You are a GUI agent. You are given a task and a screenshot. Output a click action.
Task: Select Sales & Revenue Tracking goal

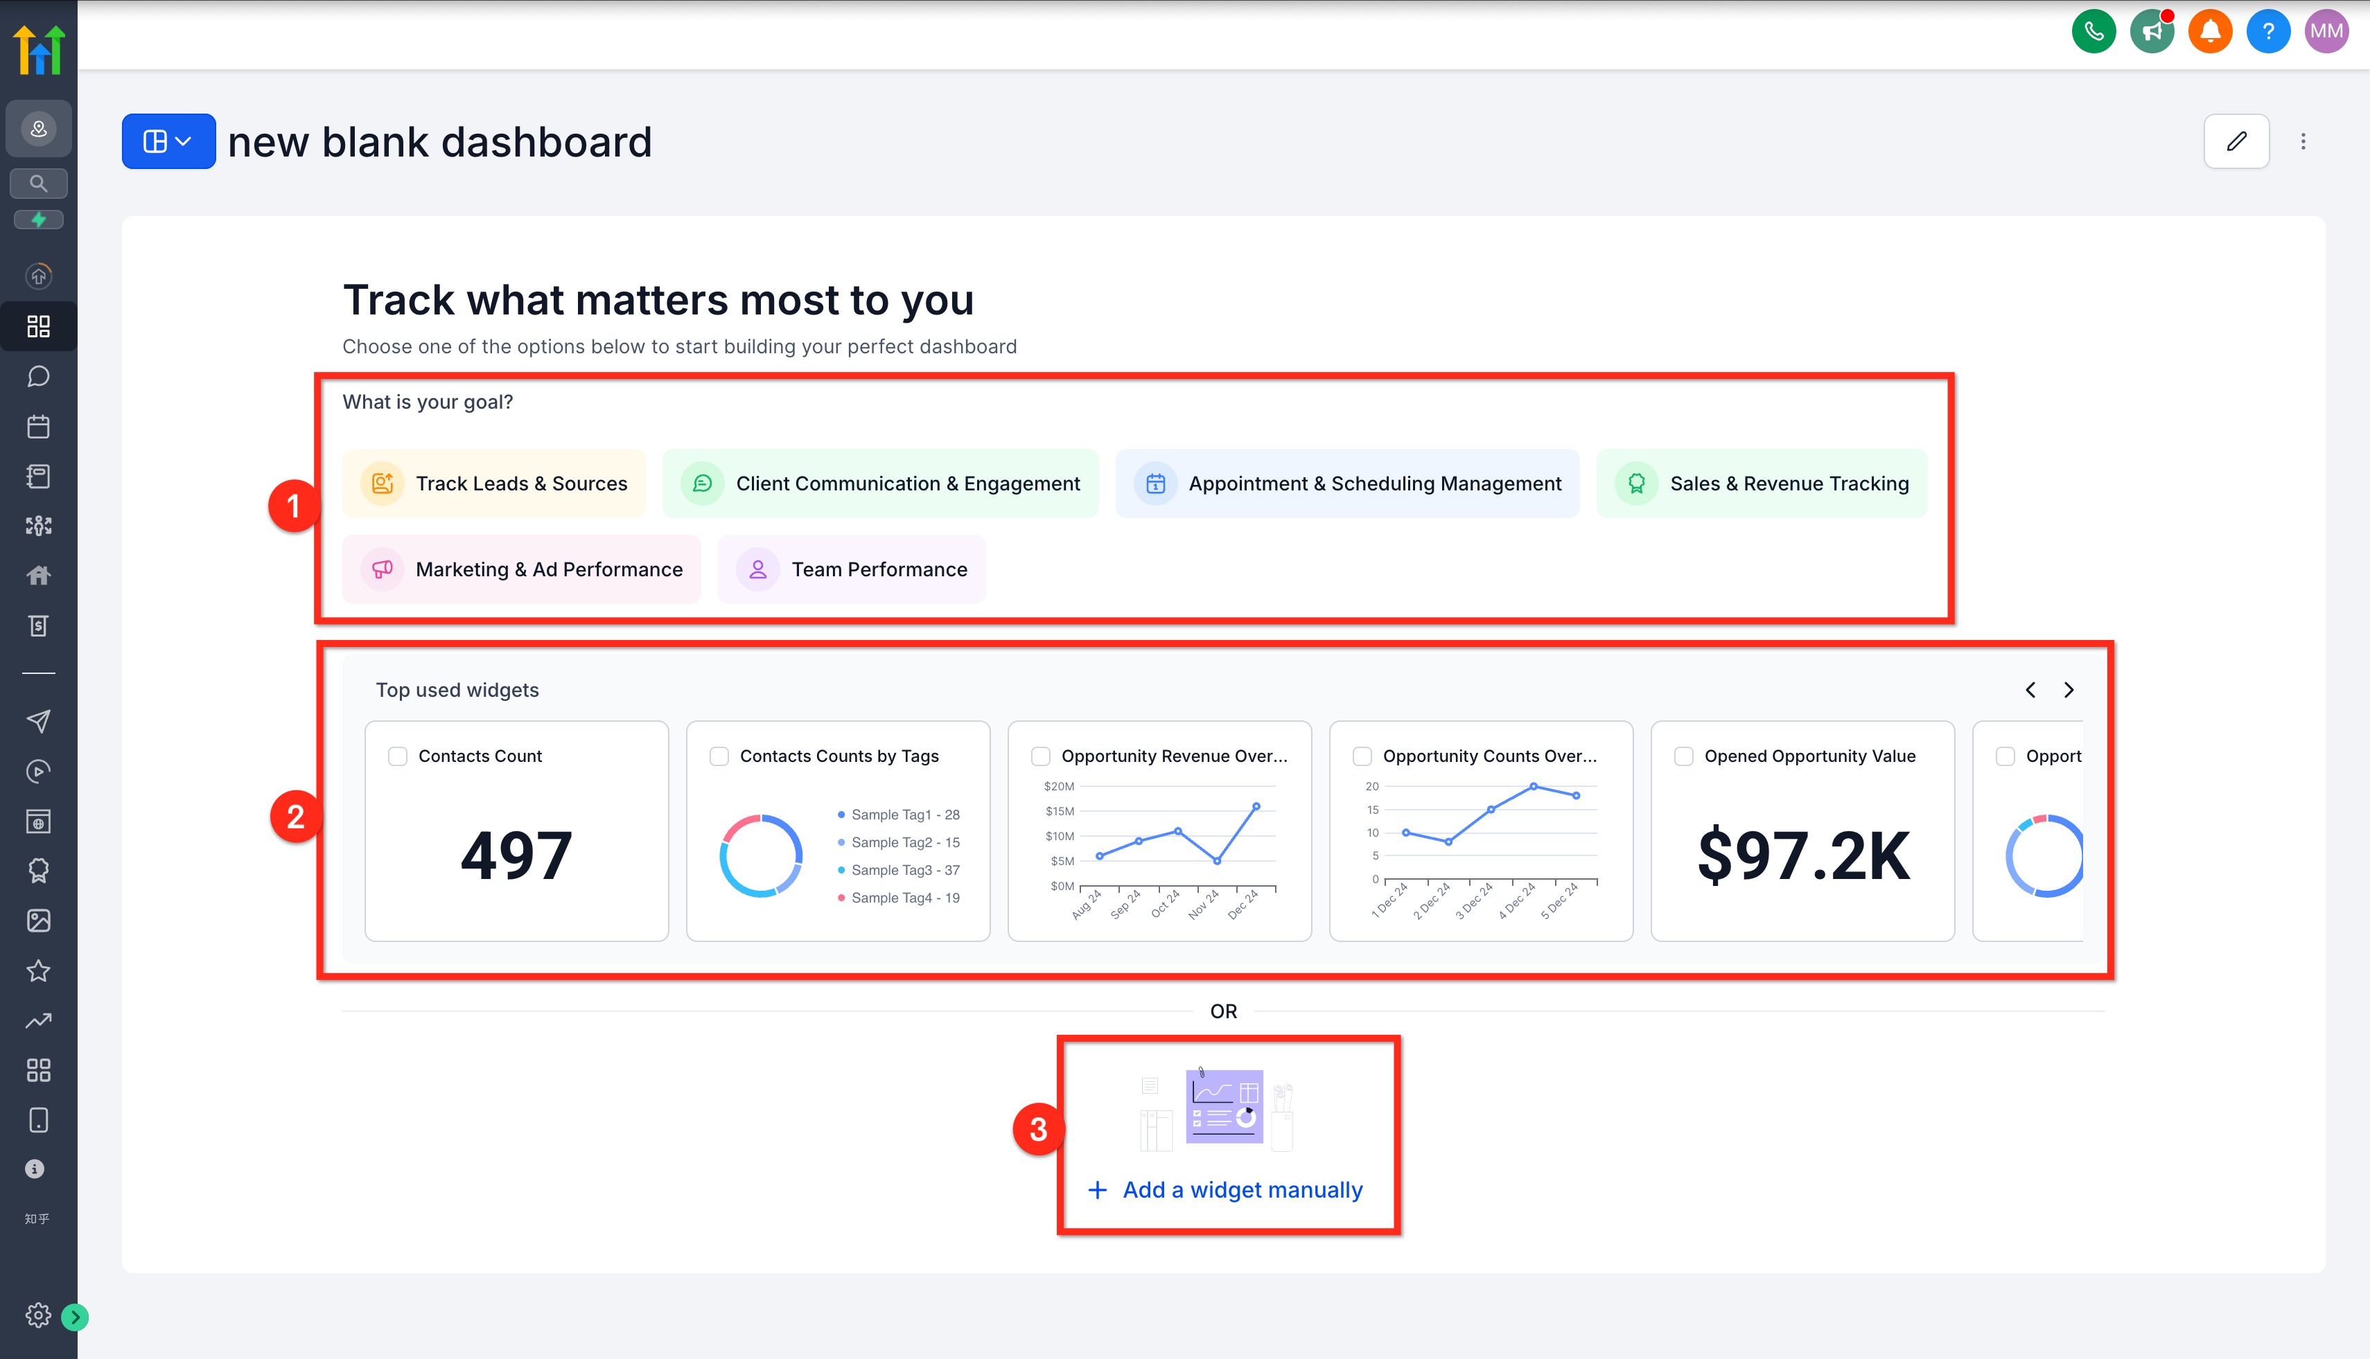pos(1761,483)
